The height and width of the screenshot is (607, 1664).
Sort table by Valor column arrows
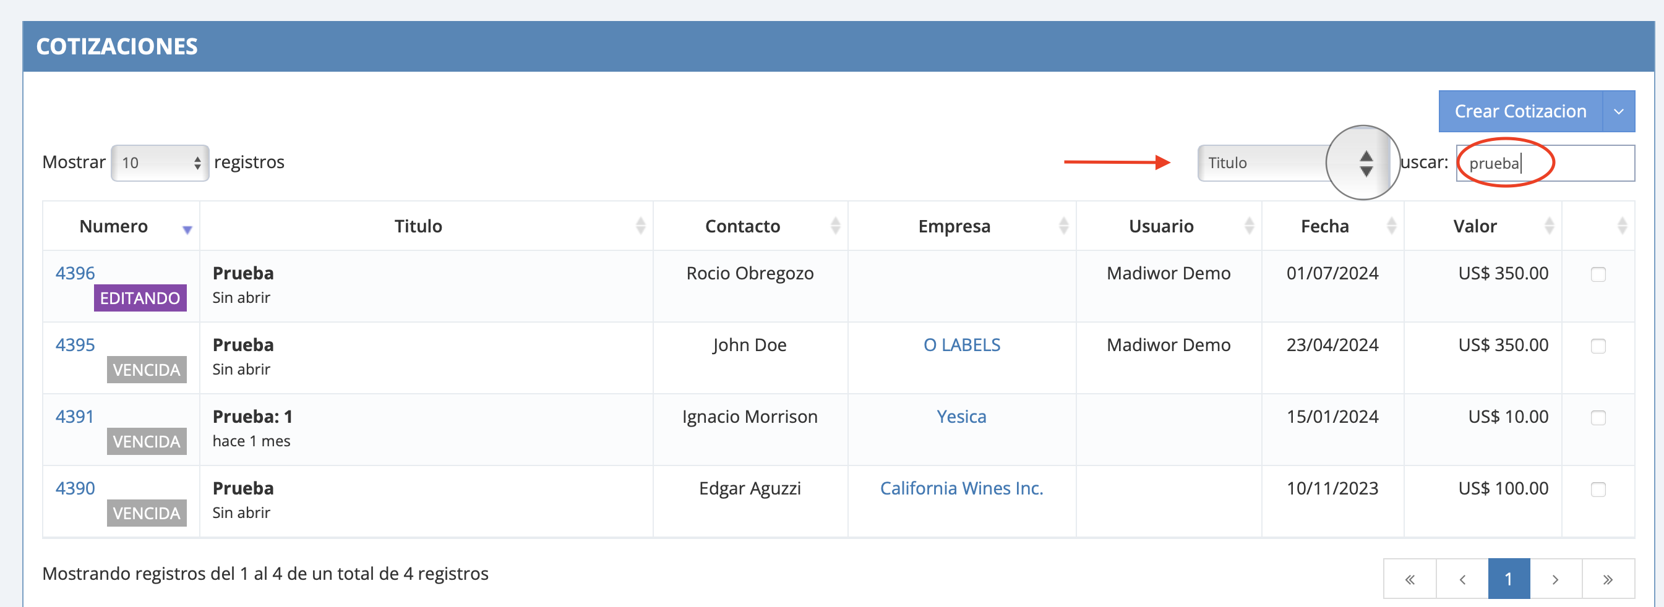point(1549,226)
